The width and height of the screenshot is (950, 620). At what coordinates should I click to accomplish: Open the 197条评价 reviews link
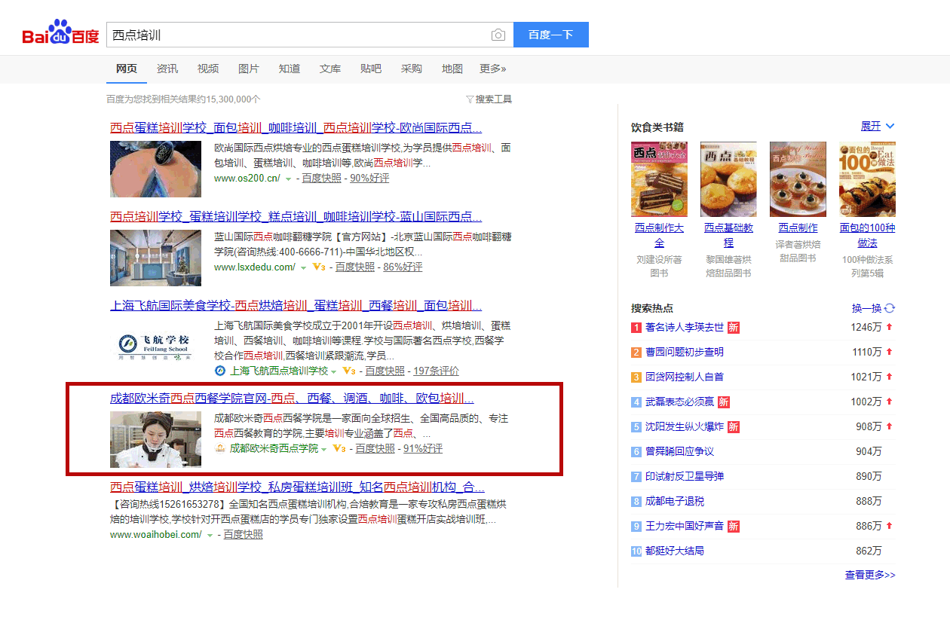436,371
